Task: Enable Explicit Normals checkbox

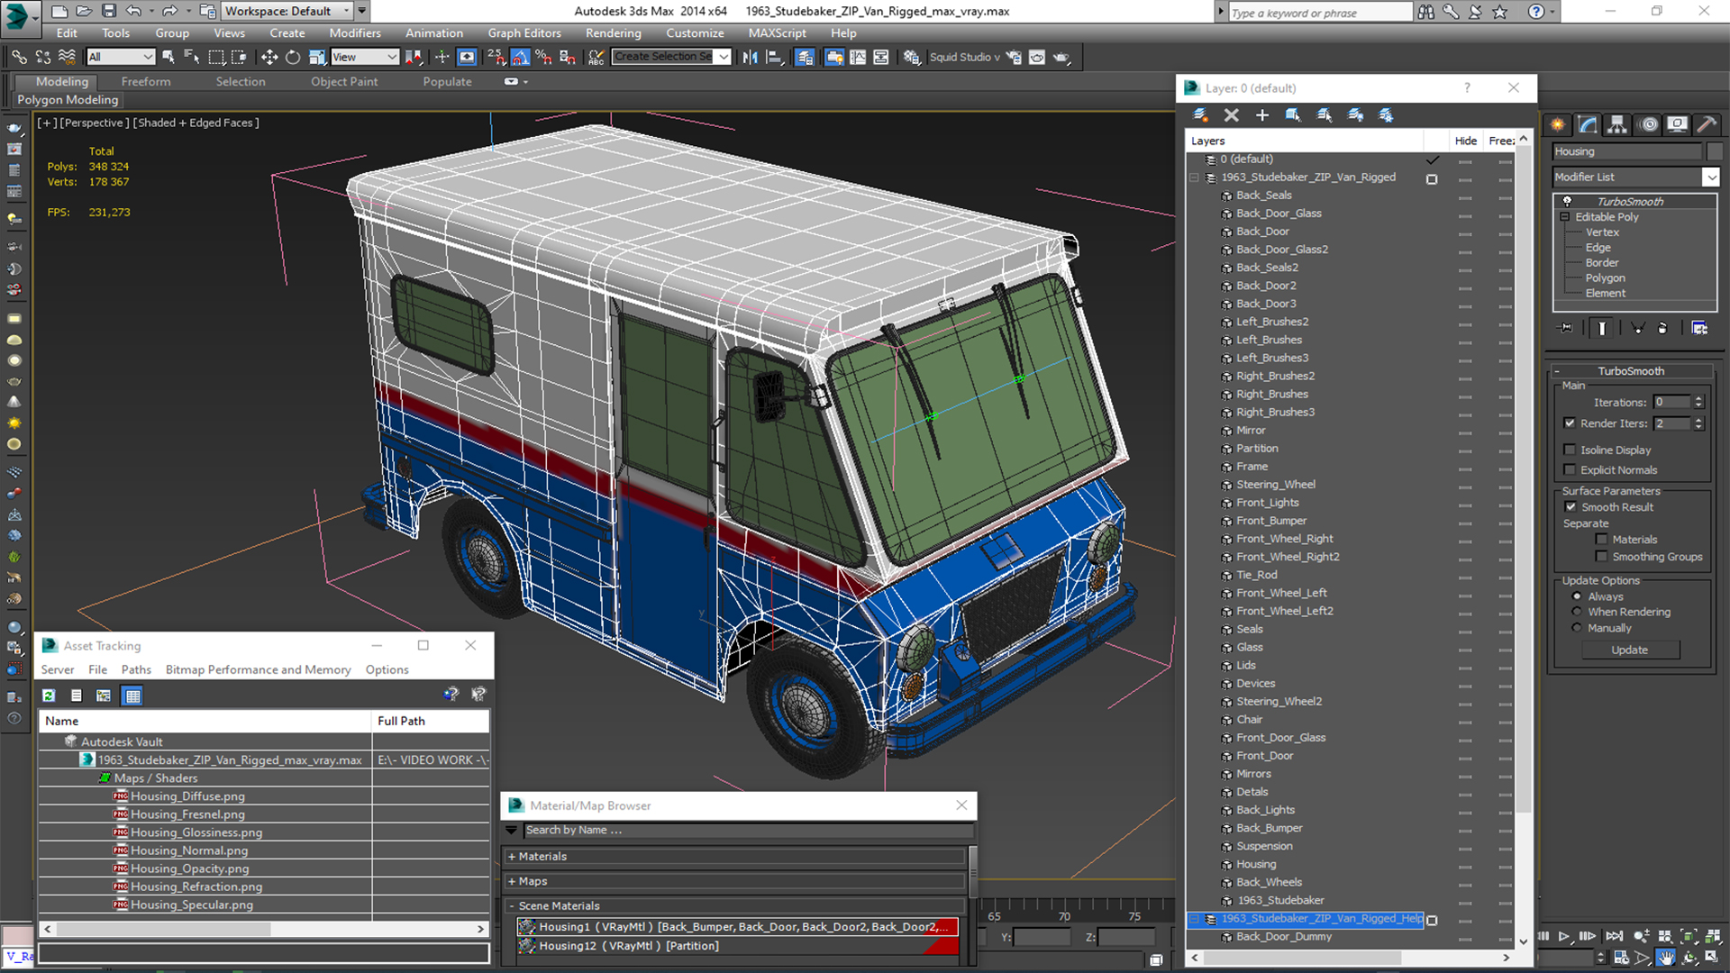Action: (1571, 469)
